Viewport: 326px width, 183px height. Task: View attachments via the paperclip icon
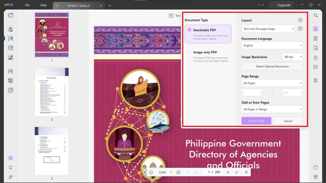pos(10,177)
